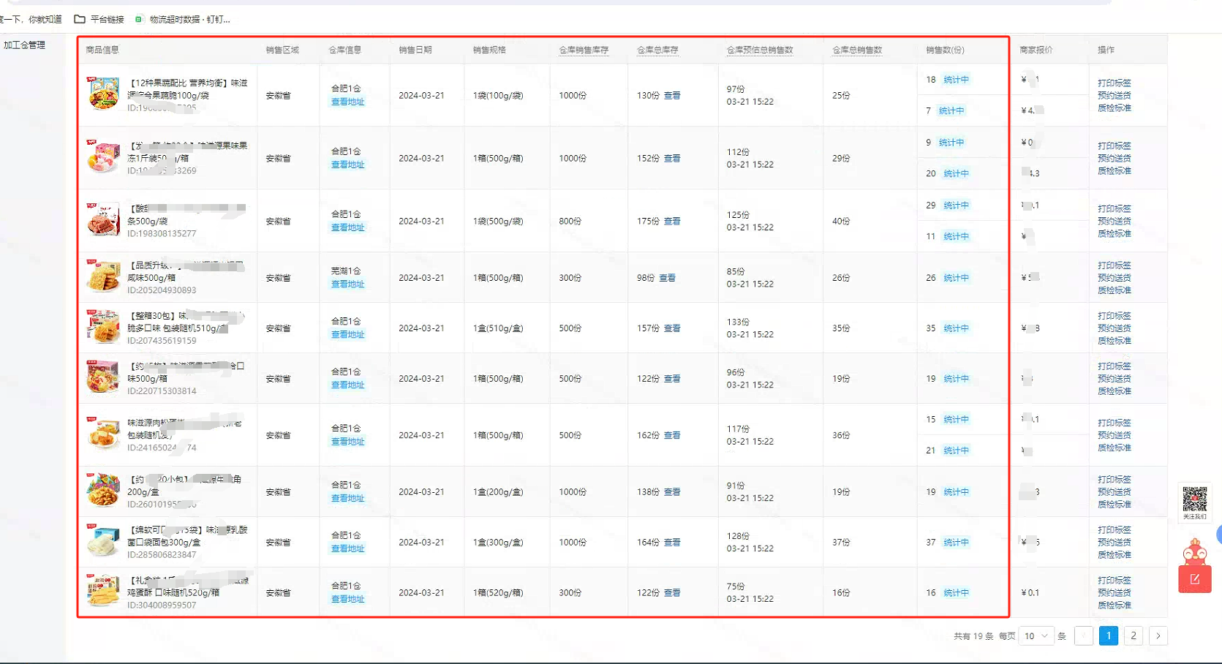Image resolution: width=1222 pixels, height=664 pixels.
Task: Go to next page with right arrow
Action: coord(1158,636)
